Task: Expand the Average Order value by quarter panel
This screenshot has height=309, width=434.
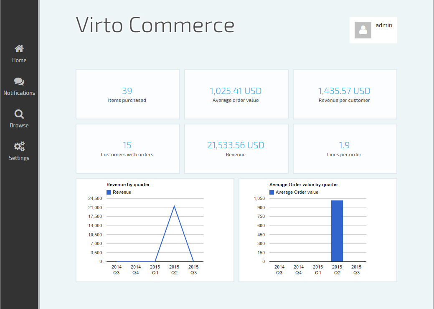Action: [x=317, y=229]
